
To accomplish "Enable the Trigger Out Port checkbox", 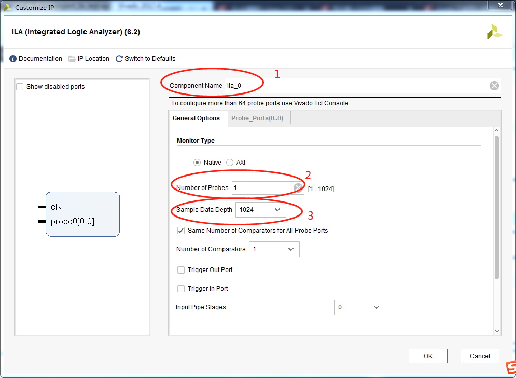I will pyautogui.click(x=181, y=270).
